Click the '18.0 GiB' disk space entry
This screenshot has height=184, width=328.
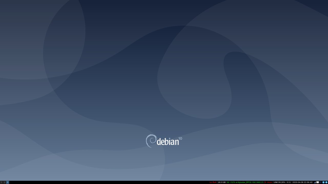coord(222,182)
